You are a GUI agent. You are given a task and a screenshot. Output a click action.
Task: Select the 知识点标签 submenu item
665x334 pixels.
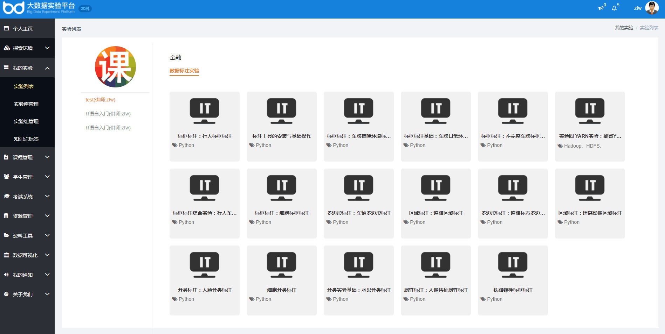[x=26, y=139]
